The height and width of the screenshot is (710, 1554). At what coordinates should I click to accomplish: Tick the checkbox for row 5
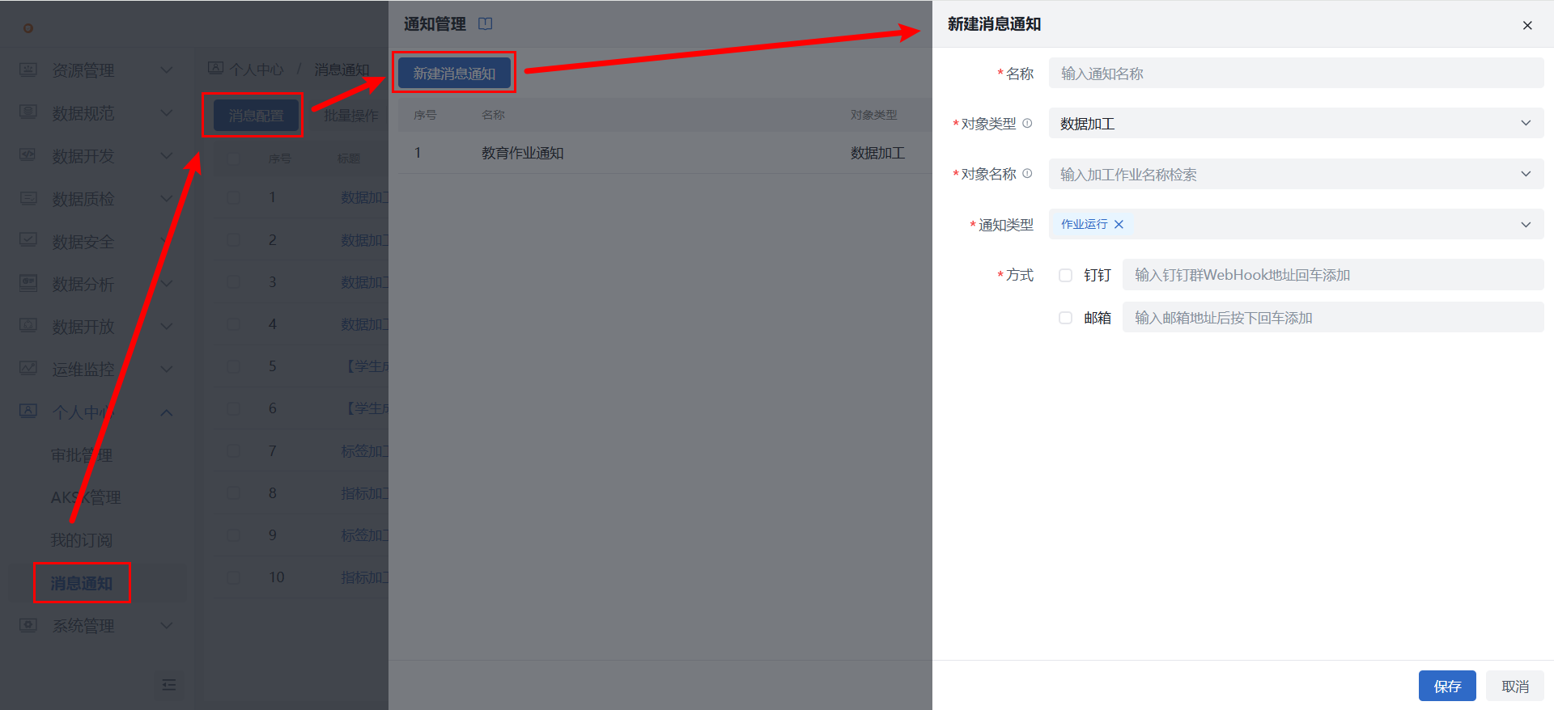point(233,366)
